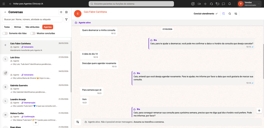Viewport: 264px width, 128px height.
Task: Click the new conversation plus icon
Action: point(66,12)
